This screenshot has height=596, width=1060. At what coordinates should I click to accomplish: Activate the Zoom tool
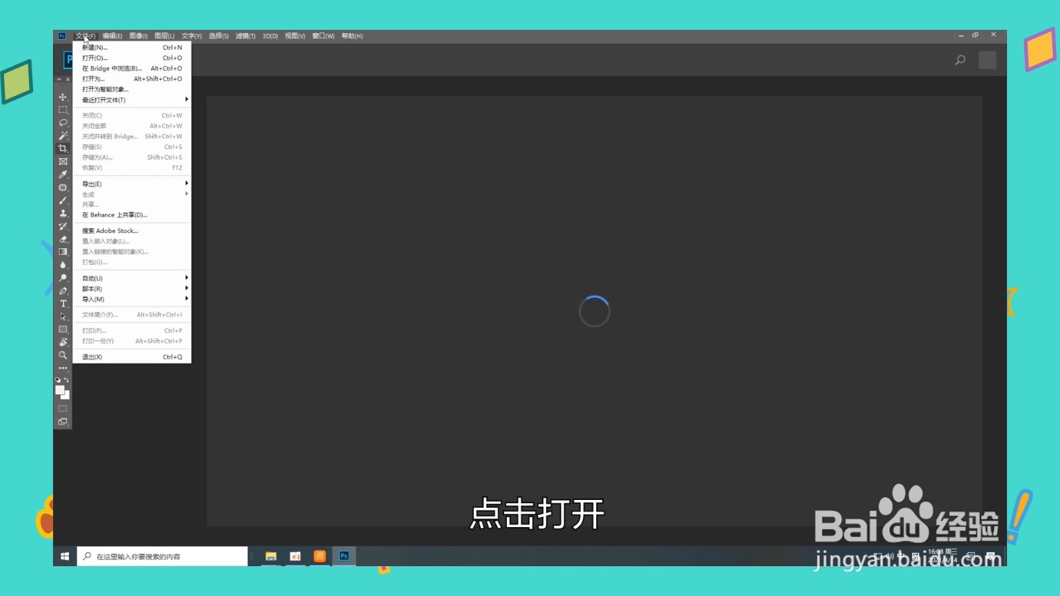point(63,356)
